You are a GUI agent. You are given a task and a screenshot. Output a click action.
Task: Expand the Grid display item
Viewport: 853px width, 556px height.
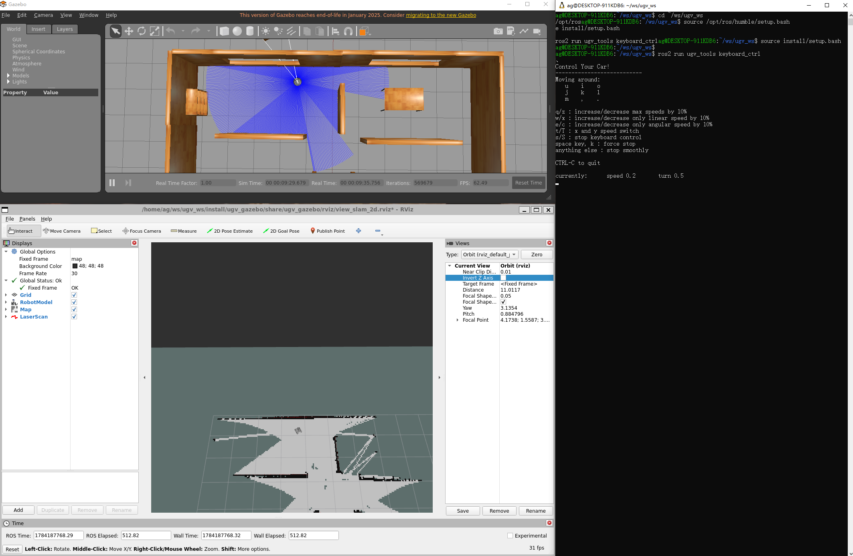tap(6, 295)
